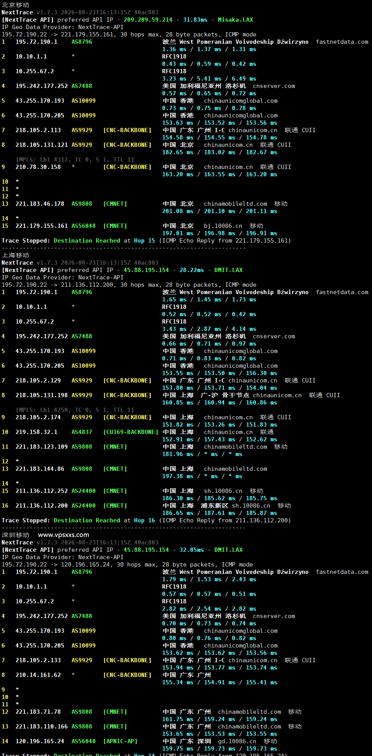Click the sh.10086.cn hostname at hop 15

[223, 491]
